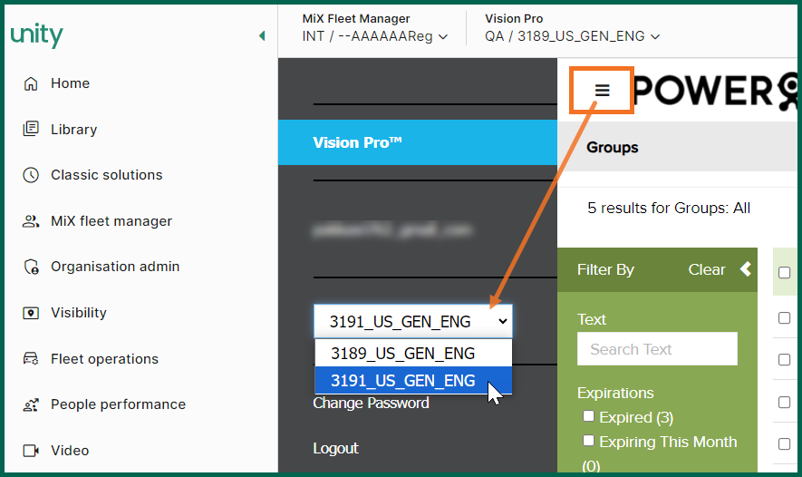Click the Home house icon
Viewport: 802px width, 477px height.
point(31,83)
